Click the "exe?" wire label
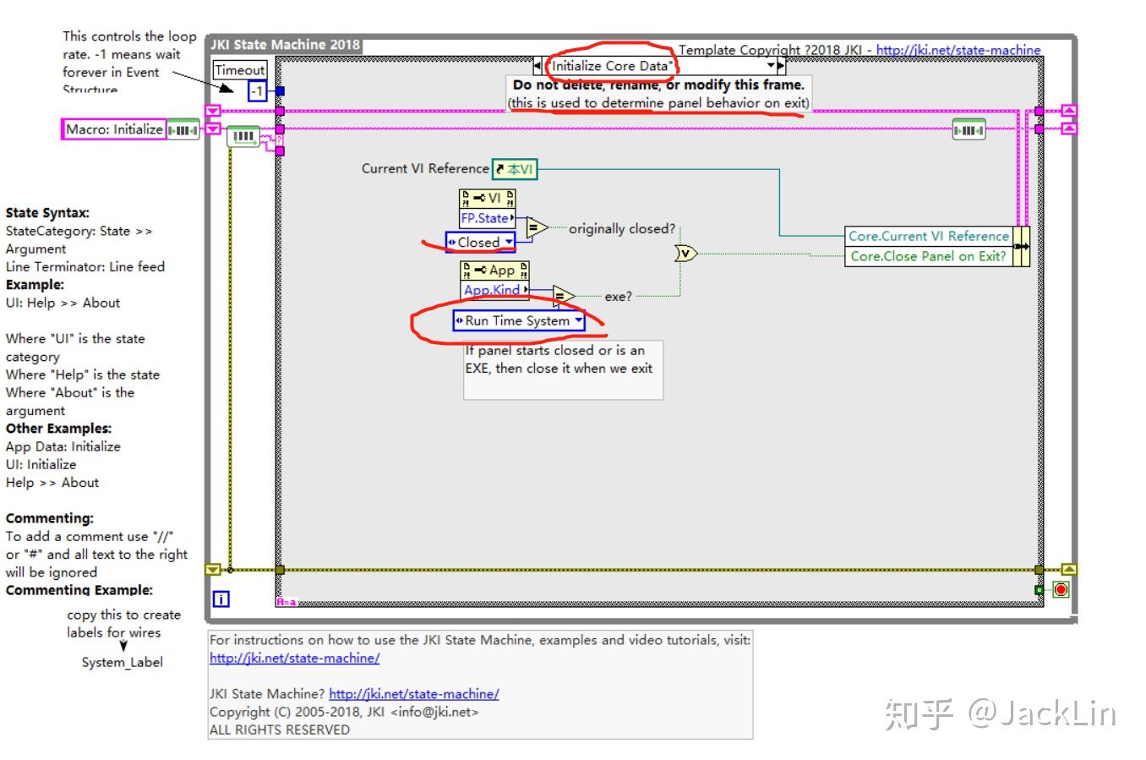This screenshot has width=1146, height=760. [618, 297]
